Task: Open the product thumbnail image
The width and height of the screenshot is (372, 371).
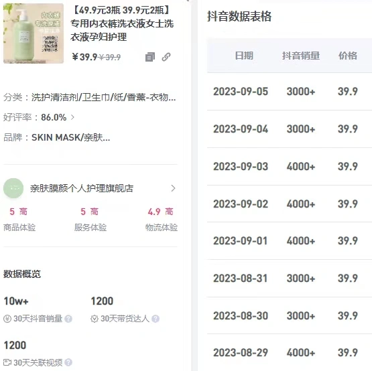Action: coord(34,33)
